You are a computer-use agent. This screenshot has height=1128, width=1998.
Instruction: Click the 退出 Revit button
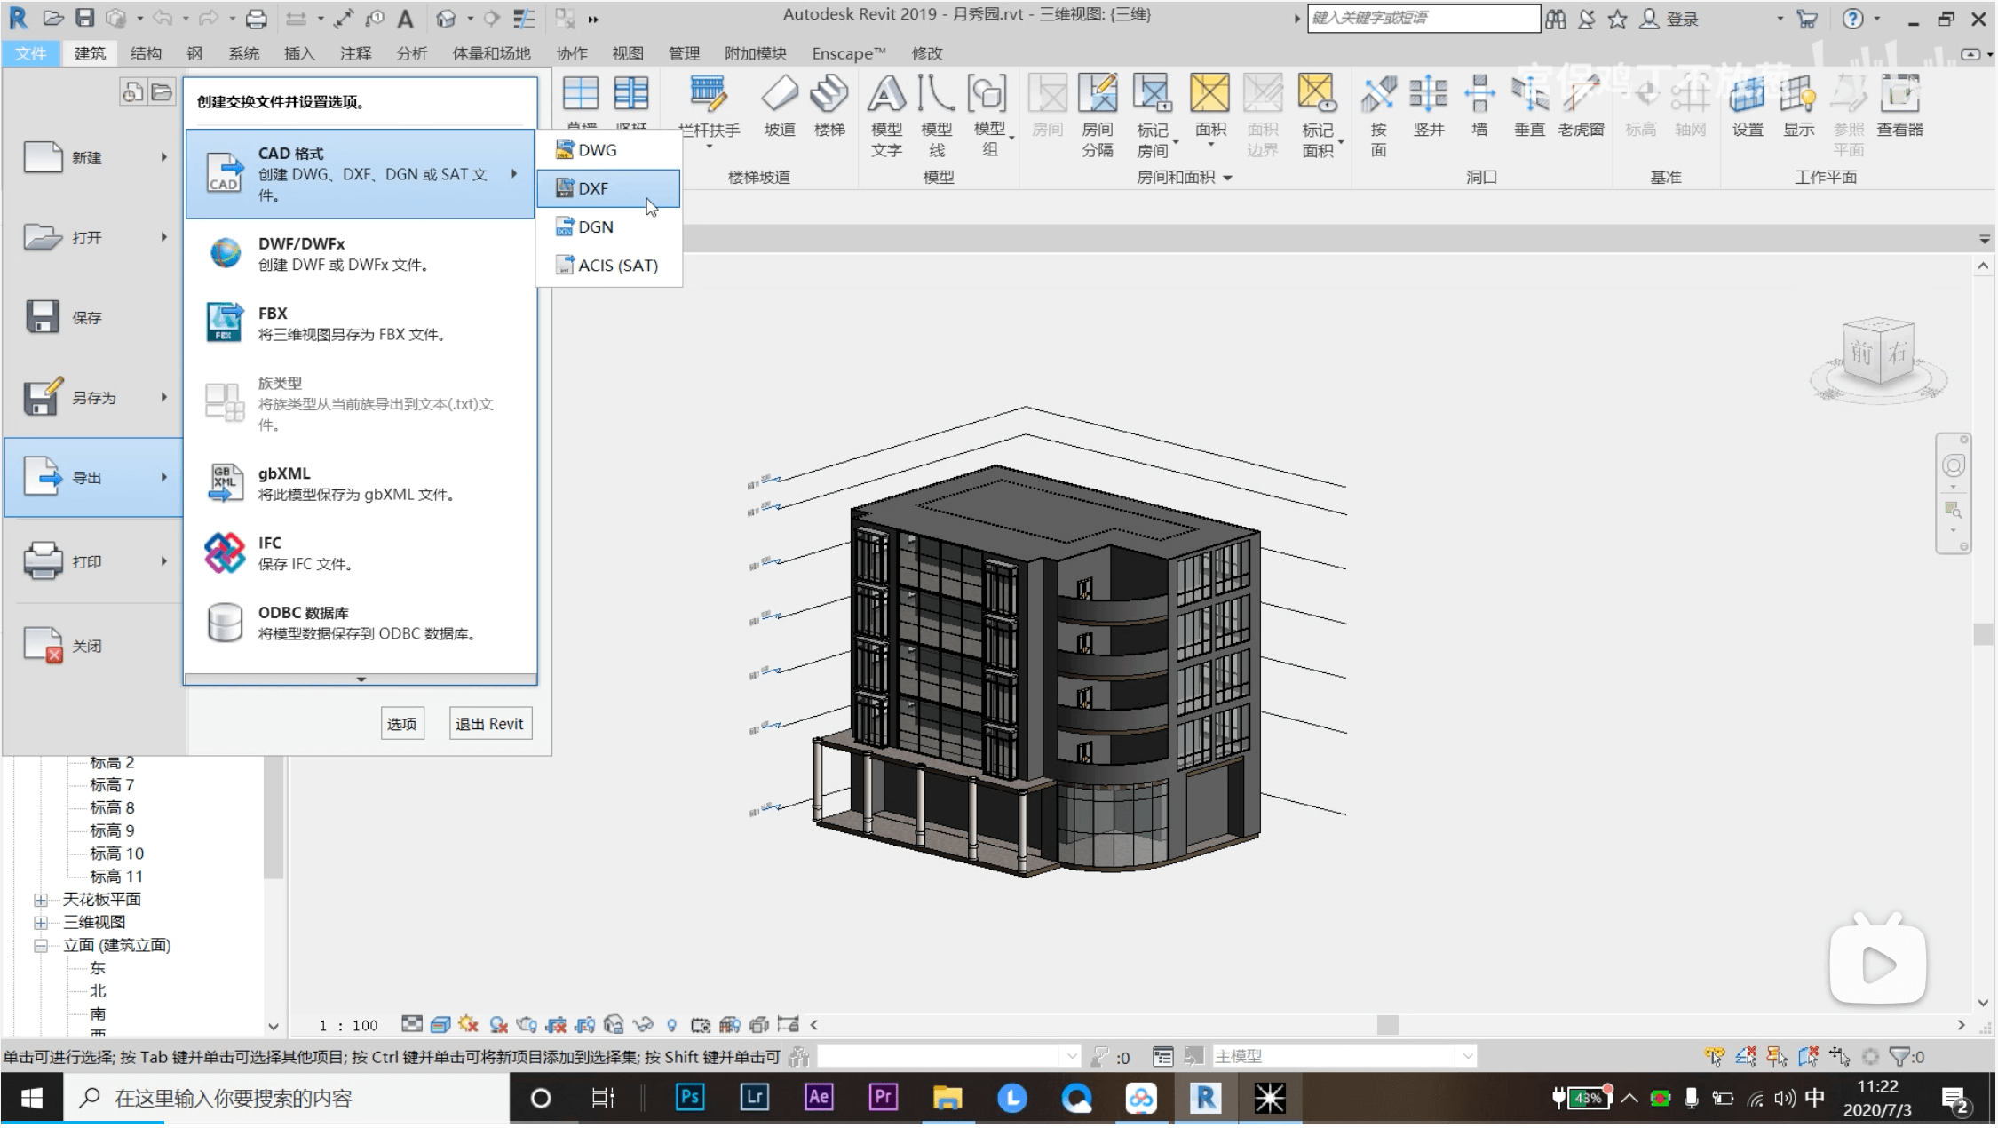pyautogui.click(x=489, y=724)
